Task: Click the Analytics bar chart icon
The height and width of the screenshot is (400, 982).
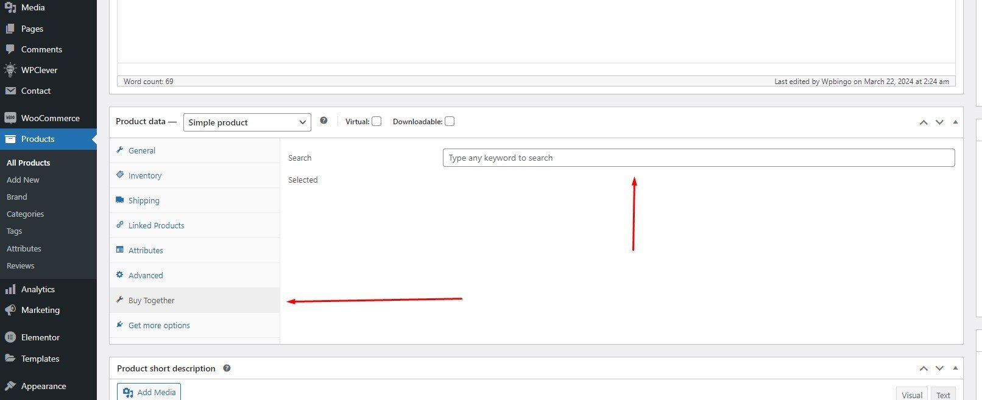Action: tap(10, 289)
